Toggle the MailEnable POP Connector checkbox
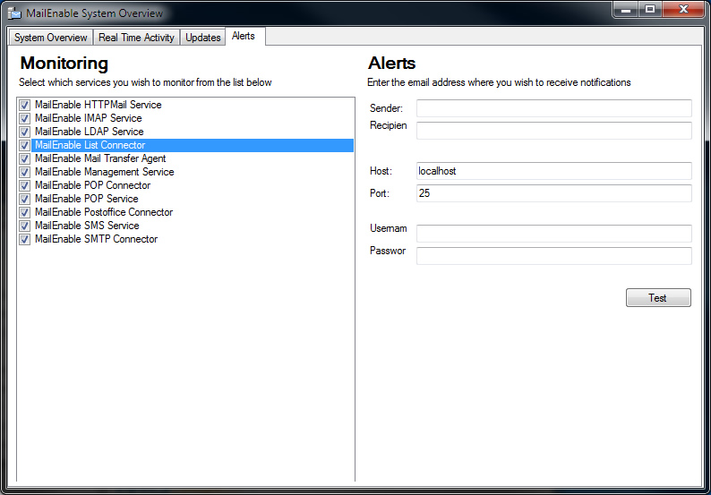The height and width of the screenshot is (495, 711). coord(24,185)
